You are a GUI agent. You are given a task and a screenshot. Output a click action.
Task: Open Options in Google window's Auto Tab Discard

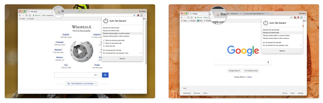(282, 51)
